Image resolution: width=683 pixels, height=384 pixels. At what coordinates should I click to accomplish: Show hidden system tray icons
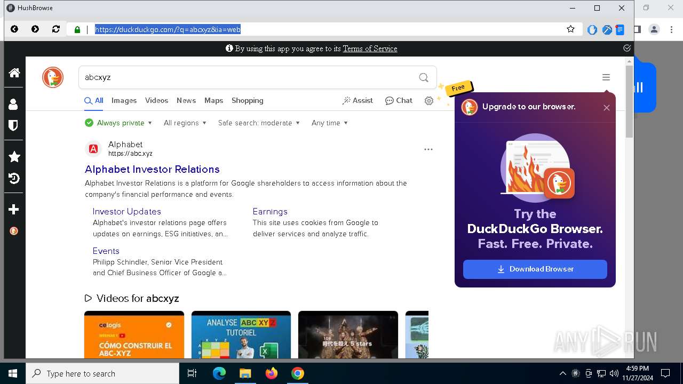tap(562, 373)
